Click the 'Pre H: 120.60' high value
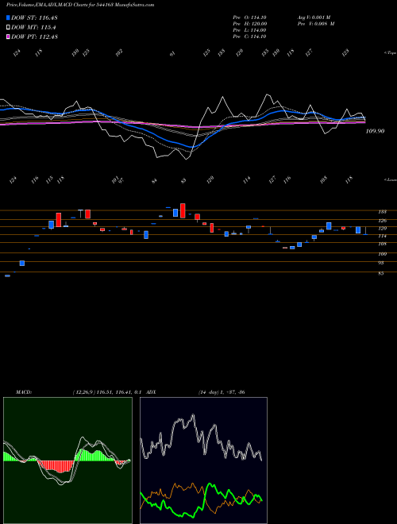The height and width of the screenshot is (524, 397). point(249,24)
